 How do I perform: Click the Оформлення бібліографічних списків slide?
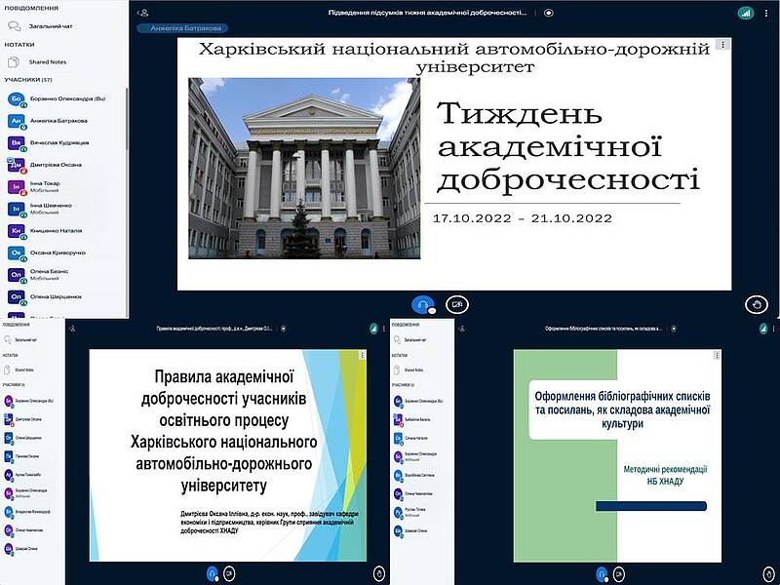coord(617,455)
